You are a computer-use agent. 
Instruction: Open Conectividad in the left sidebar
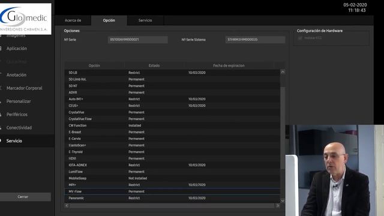pos(19,128)
